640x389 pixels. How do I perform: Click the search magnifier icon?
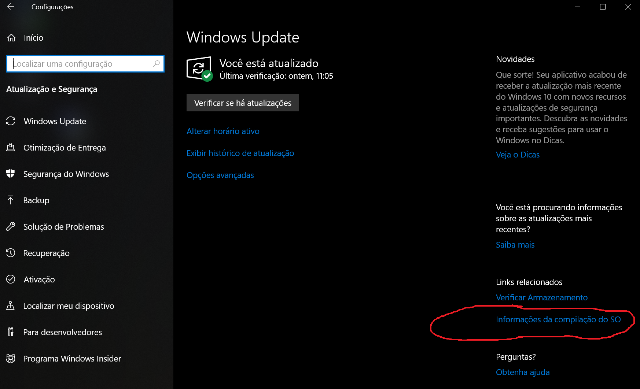[157, 64]
